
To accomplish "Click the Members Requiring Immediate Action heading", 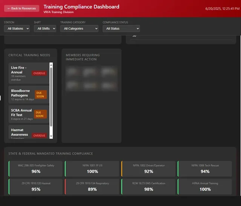I will [x=83, y=57].
